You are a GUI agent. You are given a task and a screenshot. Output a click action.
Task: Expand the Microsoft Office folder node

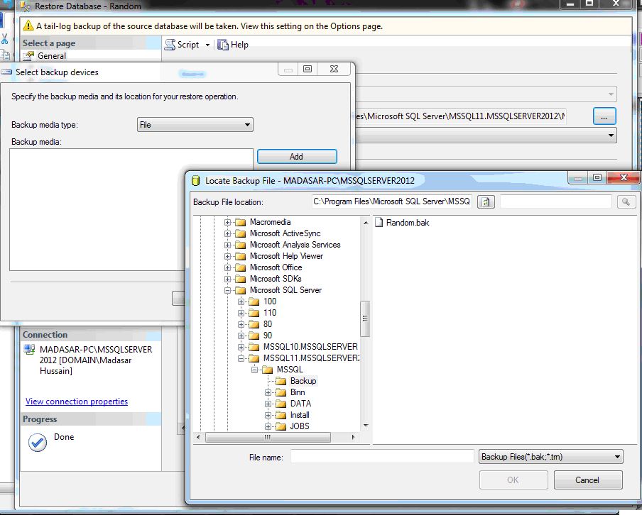(228, 267)
